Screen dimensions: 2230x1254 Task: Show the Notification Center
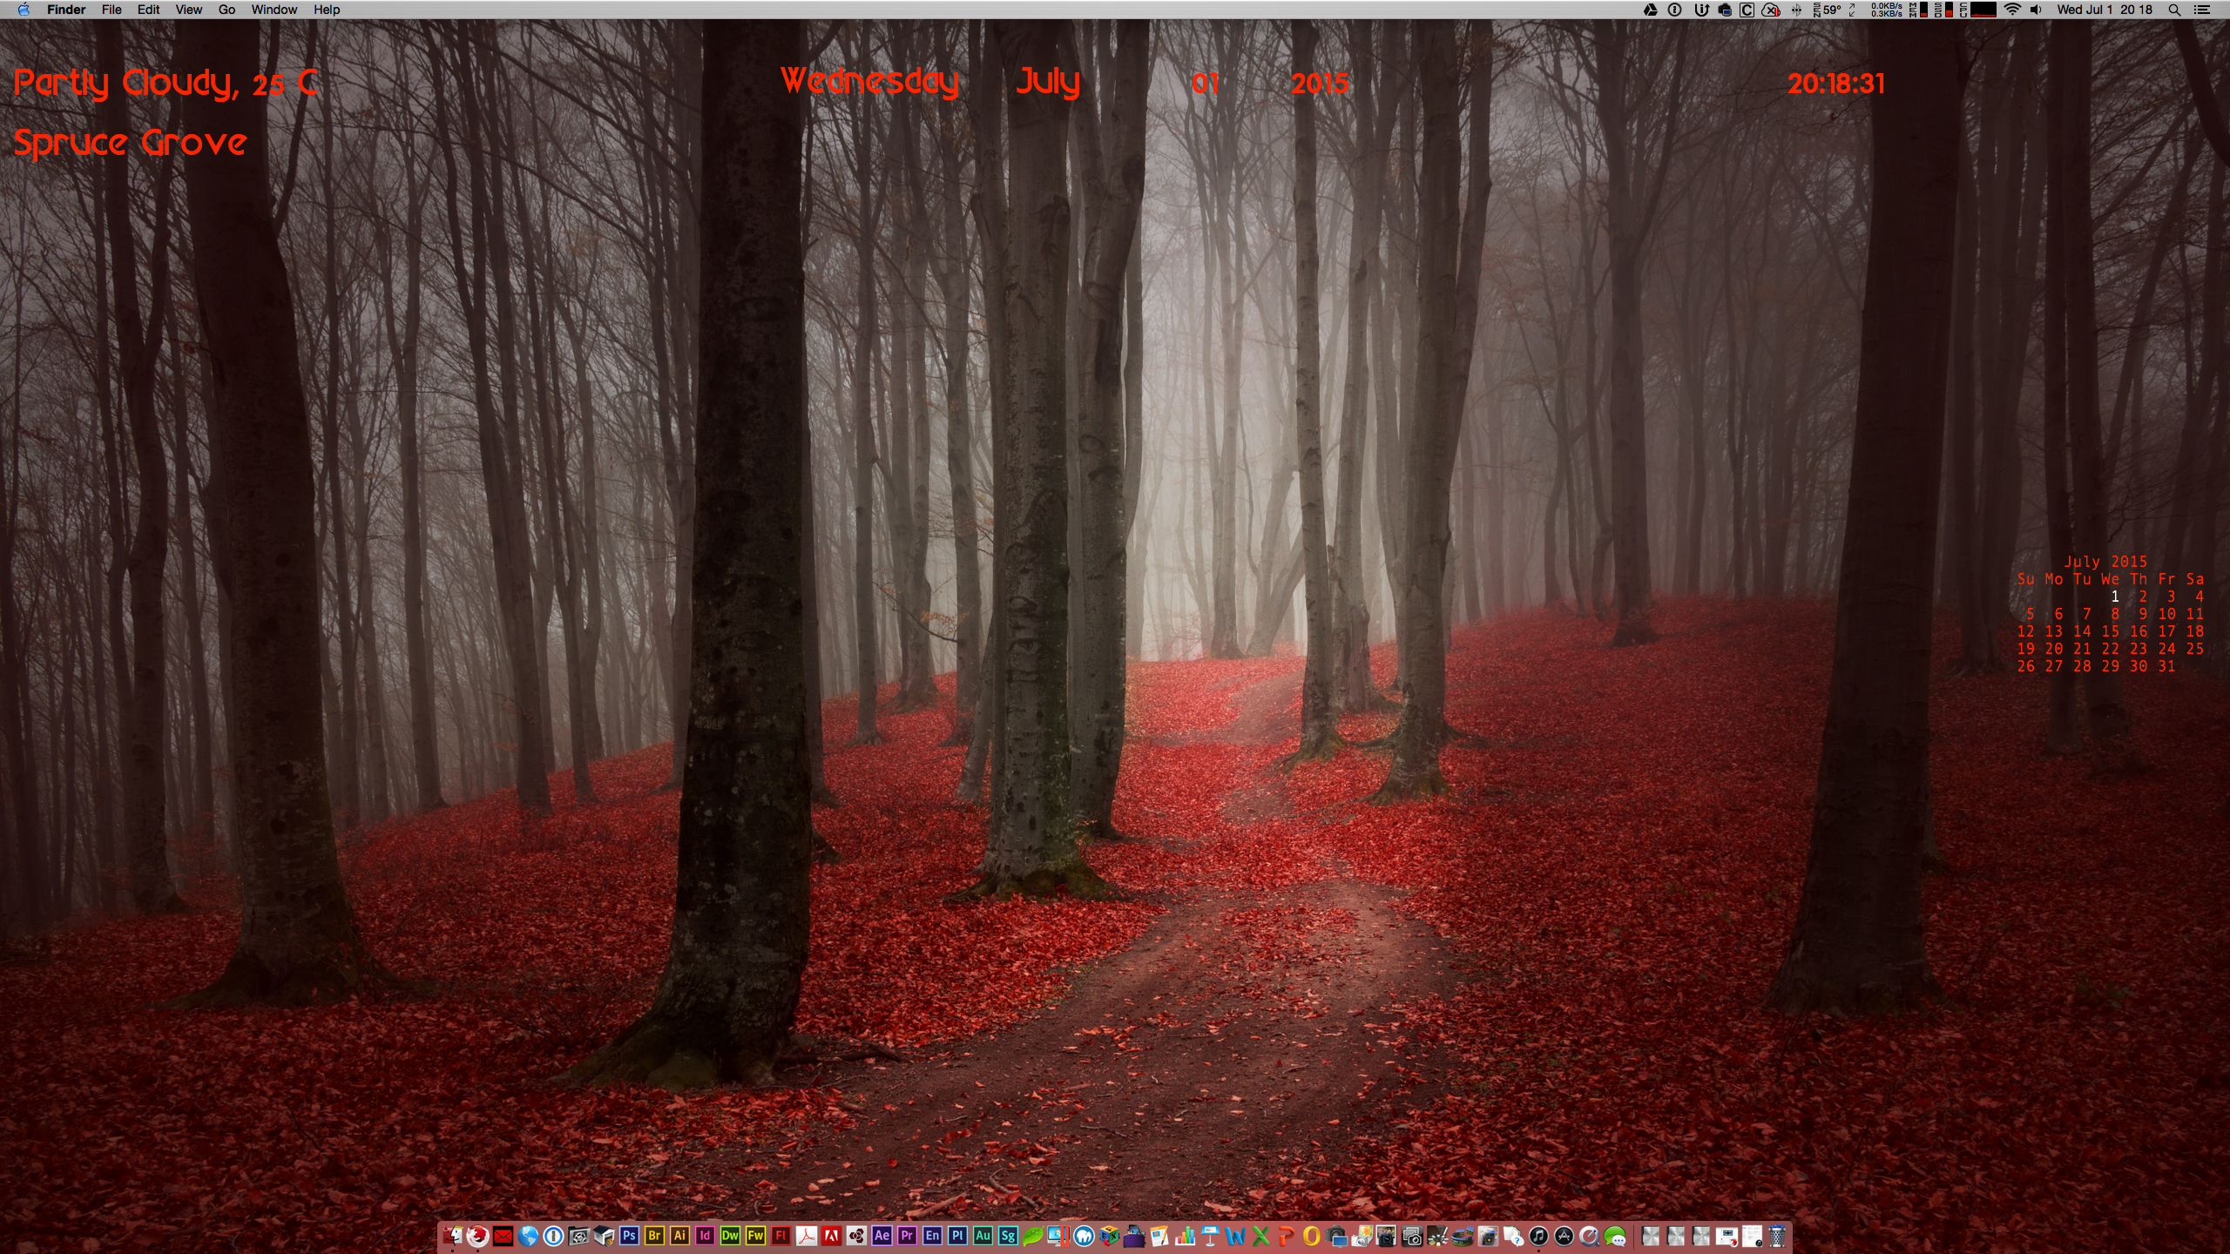[x=2202, y=10]
